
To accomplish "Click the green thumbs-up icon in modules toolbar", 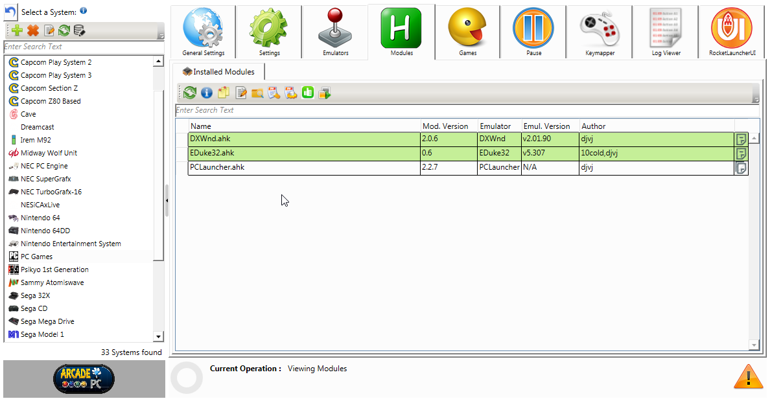I will (x=308, y=93).
